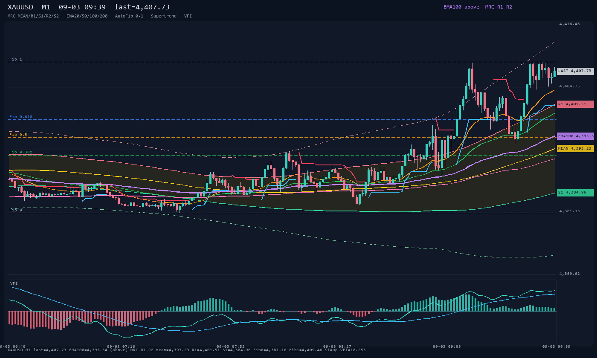Select the '09-03 07:16' time axis label
Viewport: 597px width, 358px height.
[x=121, y=346]
